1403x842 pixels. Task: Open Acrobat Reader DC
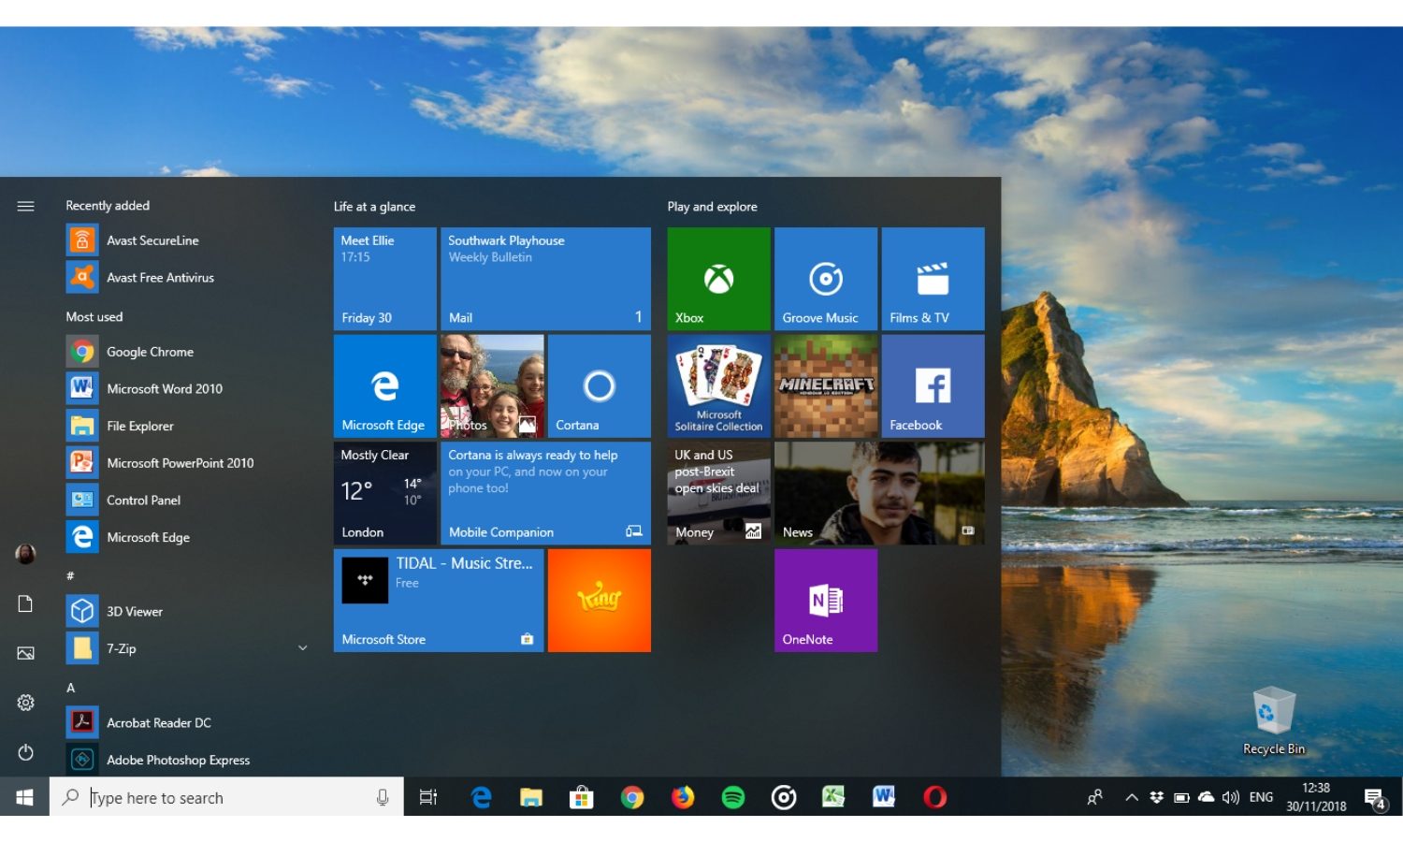pyautogui.click(x=187, y=722)
